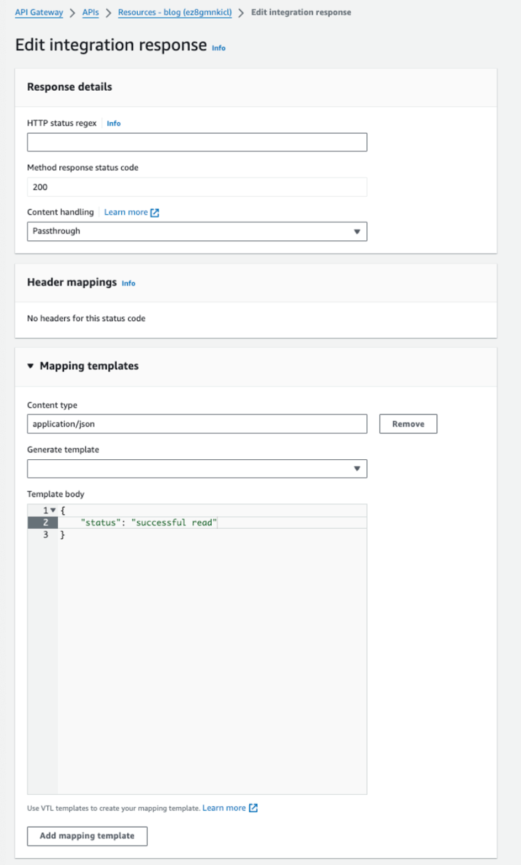The width and height of the screenshot is (521, 865).
Task: Select the Edit integration response breadcrumb entry
Action: [300, 12]
